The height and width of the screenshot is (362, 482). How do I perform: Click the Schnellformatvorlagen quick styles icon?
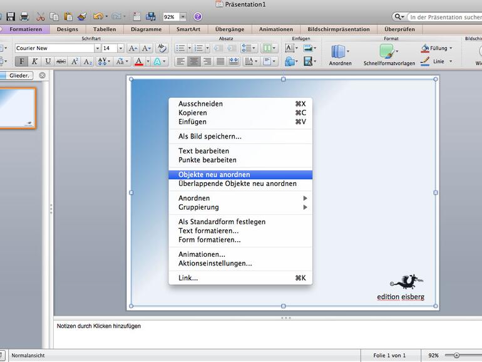[x=387, y=51]
